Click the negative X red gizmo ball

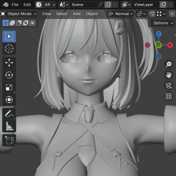pos(147,45)
